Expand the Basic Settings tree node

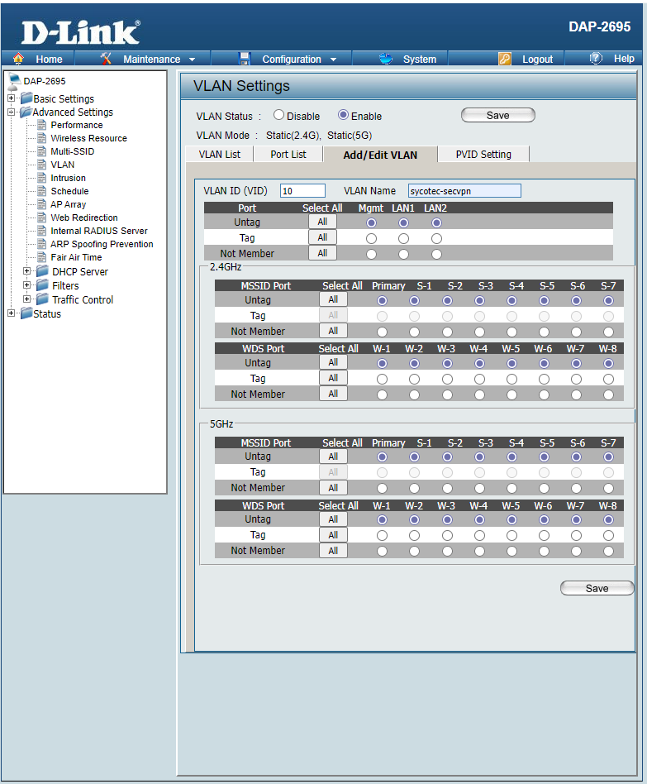point(12,98)
